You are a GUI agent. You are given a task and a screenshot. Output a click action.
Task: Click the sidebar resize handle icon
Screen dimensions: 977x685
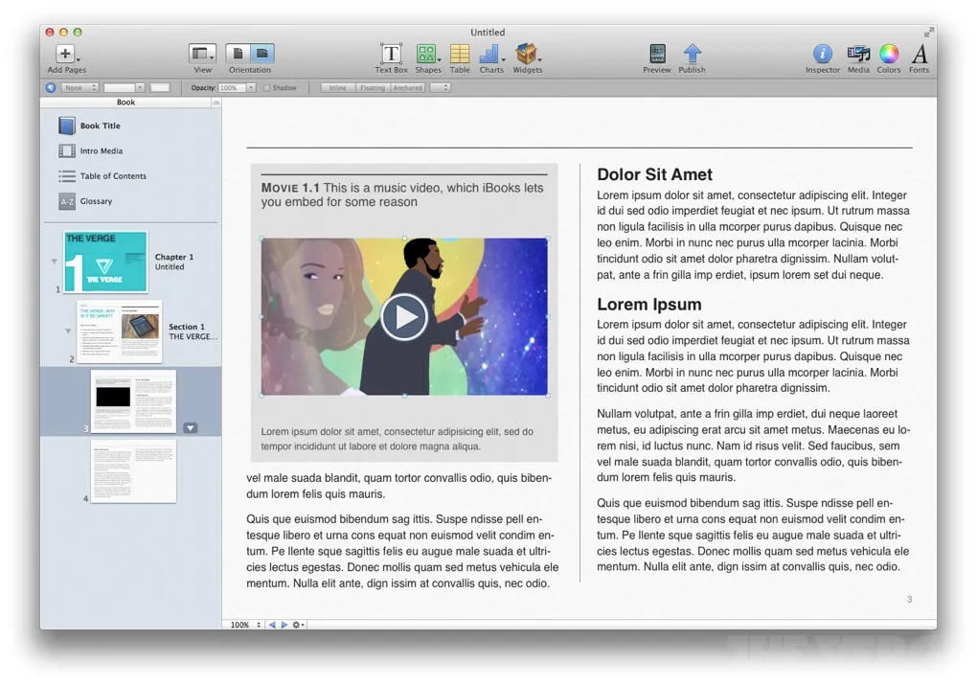[216, 103]
